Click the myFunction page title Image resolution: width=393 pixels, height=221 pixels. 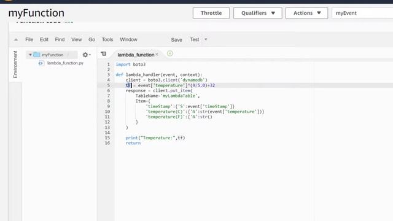coord(36,13)
